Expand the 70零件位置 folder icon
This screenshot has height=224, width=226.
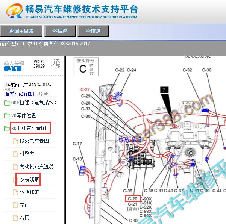(x=7, y=115)
